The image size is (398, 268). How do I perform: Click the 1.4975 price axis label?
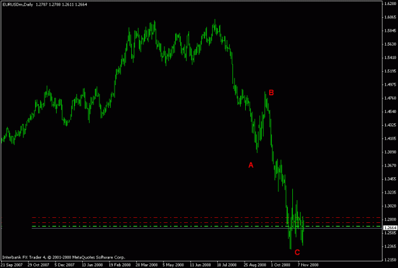coord(390,84)
